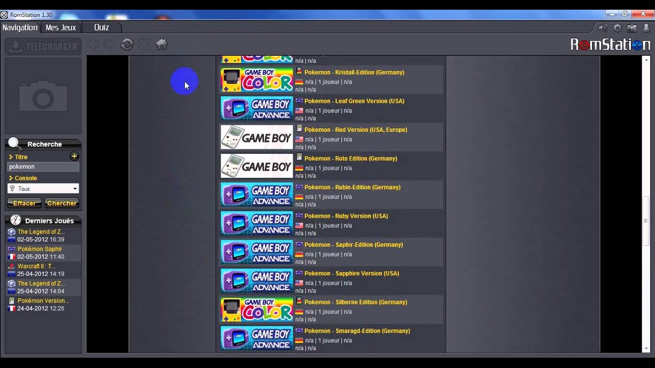This screenshot has width=655, height=368.
Task: Click the Télécharger download button
Action: point(43,47)
